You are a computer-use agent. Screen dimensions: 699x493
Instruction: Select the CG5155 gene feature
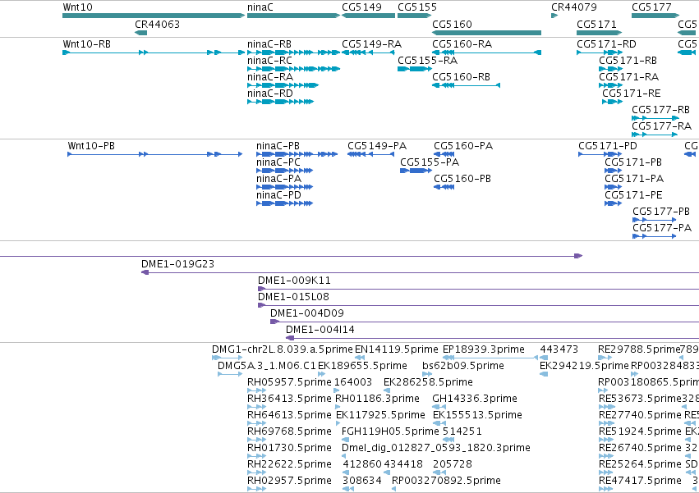(415, 16)
